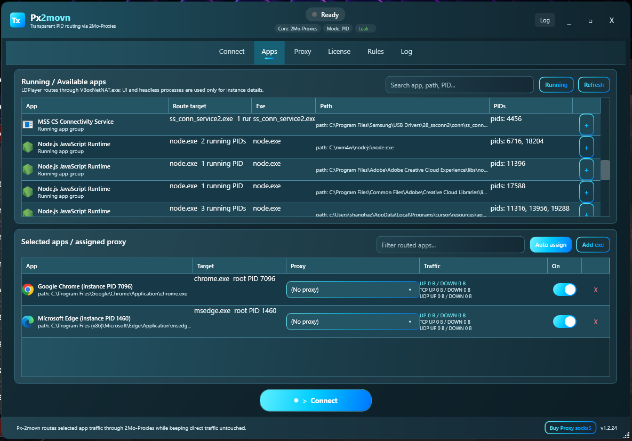Click the big Connect button
Image resolution: width=632 pixels, height=441 pixels.
(x=316, y=400)
